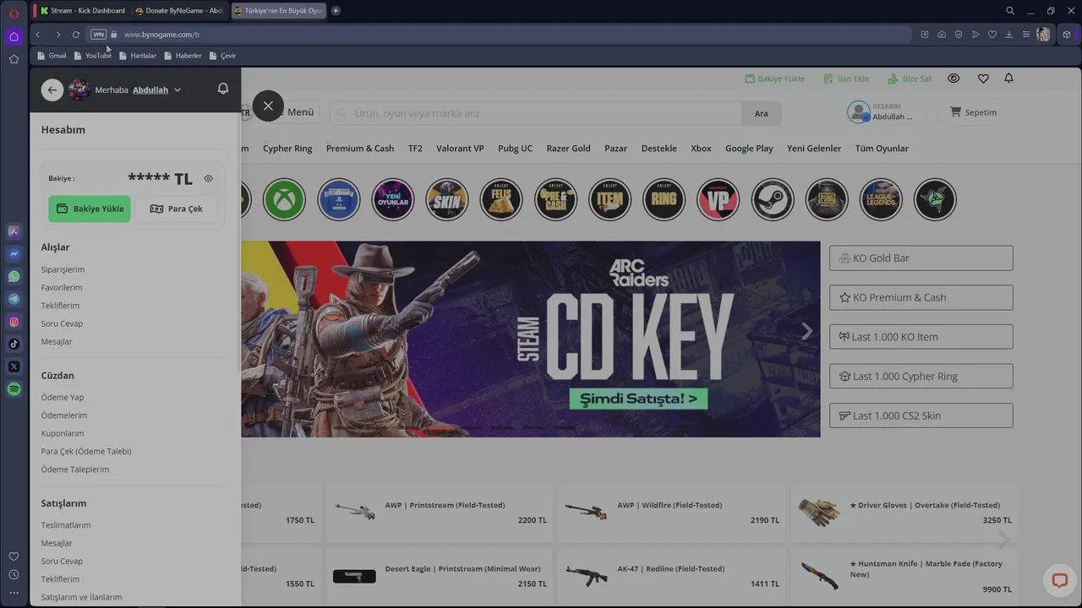Screen dimensions: 1082x608
Task: Open the browser downloads icon
Action: coord(1009,35)
